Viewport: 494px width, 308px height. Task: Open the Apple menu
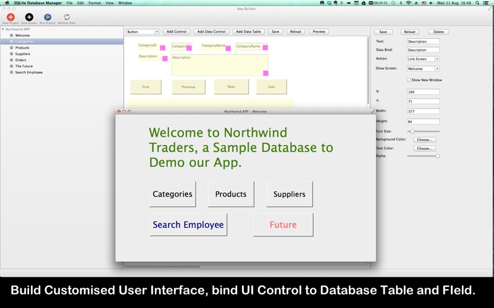click(7, 3)
